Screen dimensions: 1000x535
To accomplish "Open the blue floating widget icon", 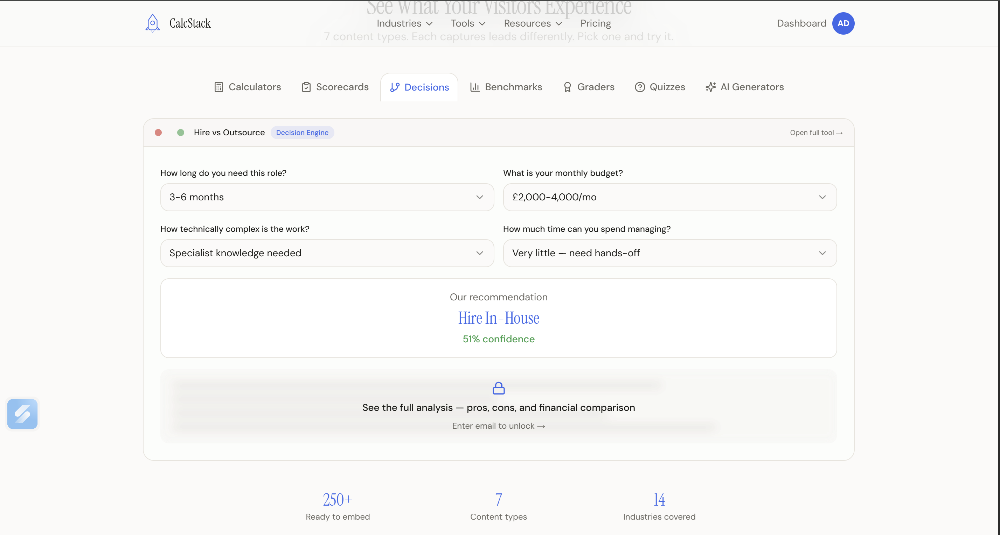I will pos(22,414).
